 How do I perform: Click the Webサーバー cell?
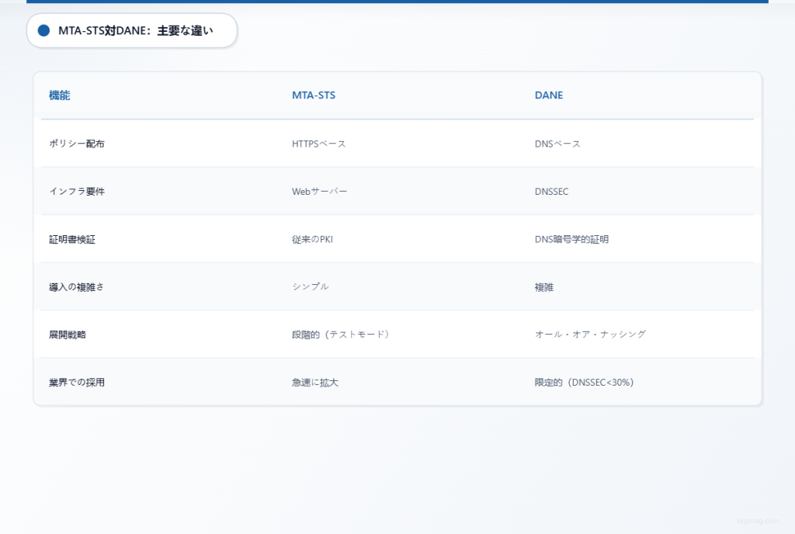pyautogui.click(x=319, y=191)
